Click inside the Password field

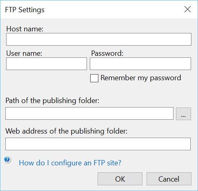pyautogui.click(x=140, y=64)
